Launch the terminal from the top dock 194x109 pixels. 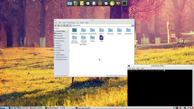coord(124,3)
